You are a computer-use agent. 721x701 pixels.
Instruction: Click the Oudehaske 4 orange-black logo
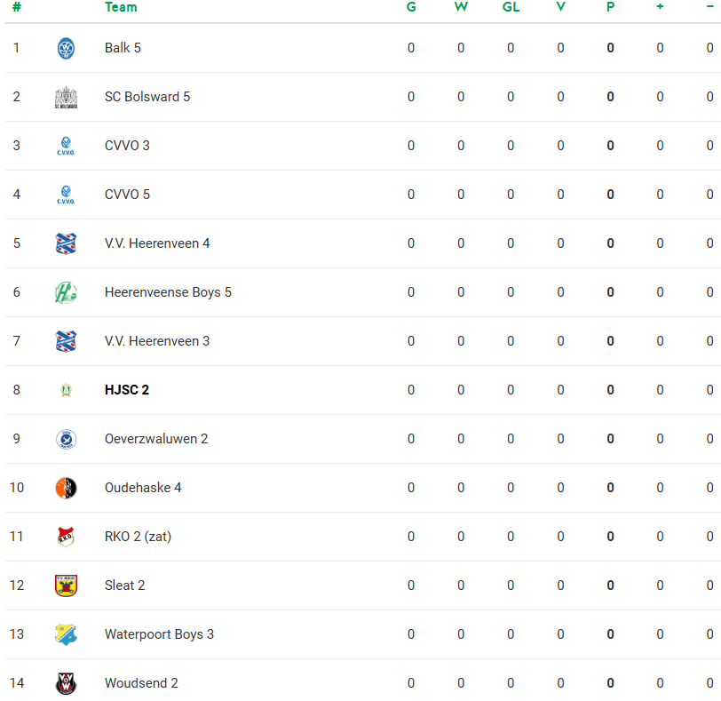coord(66,488)
